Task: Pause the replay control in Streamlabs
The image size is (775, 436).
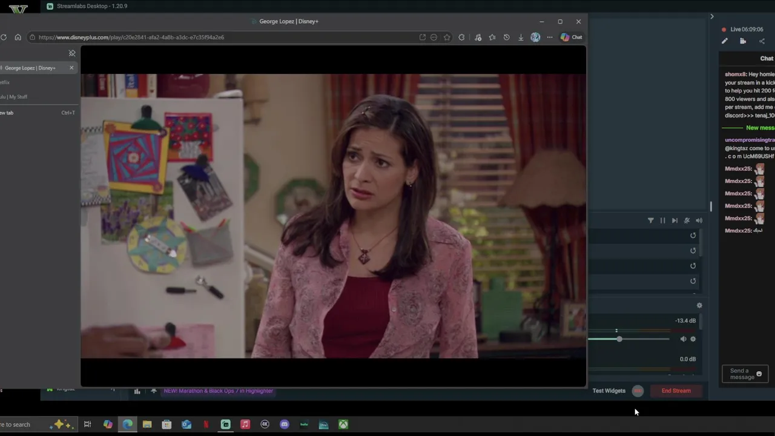Action: pyautogui.click(x=662, y=220)
